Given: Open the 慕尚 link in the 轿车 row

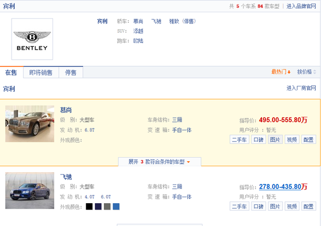Looking at the screenshot, I should pos(138,21).
